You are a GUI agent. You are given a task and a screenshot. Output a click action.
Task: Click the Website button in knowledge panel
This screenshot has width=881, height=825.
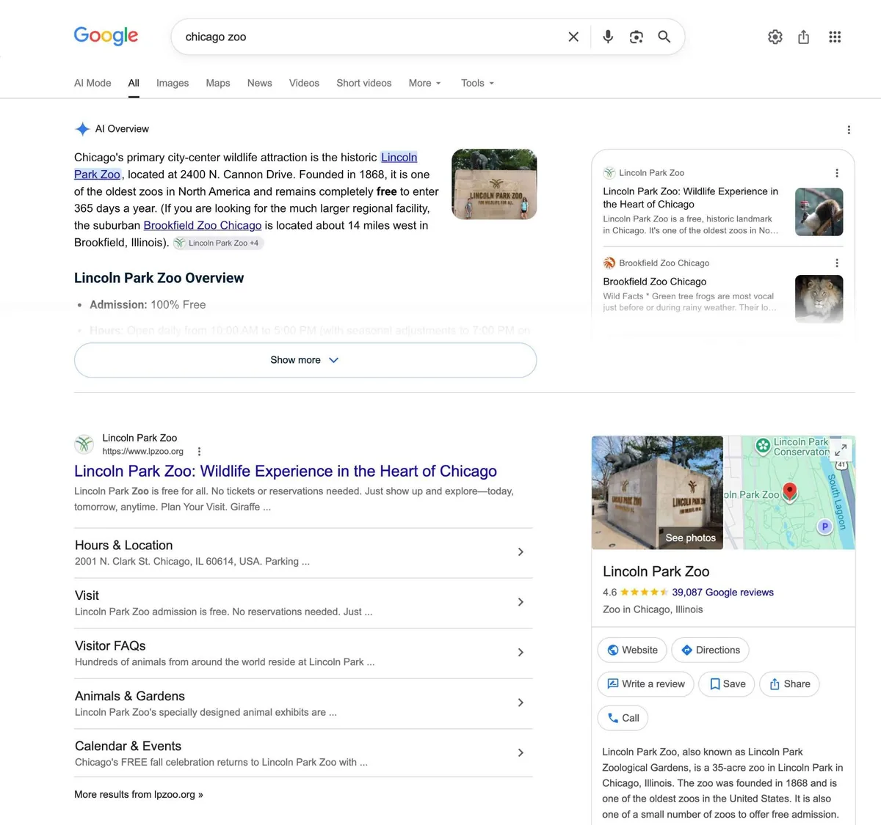632,650
